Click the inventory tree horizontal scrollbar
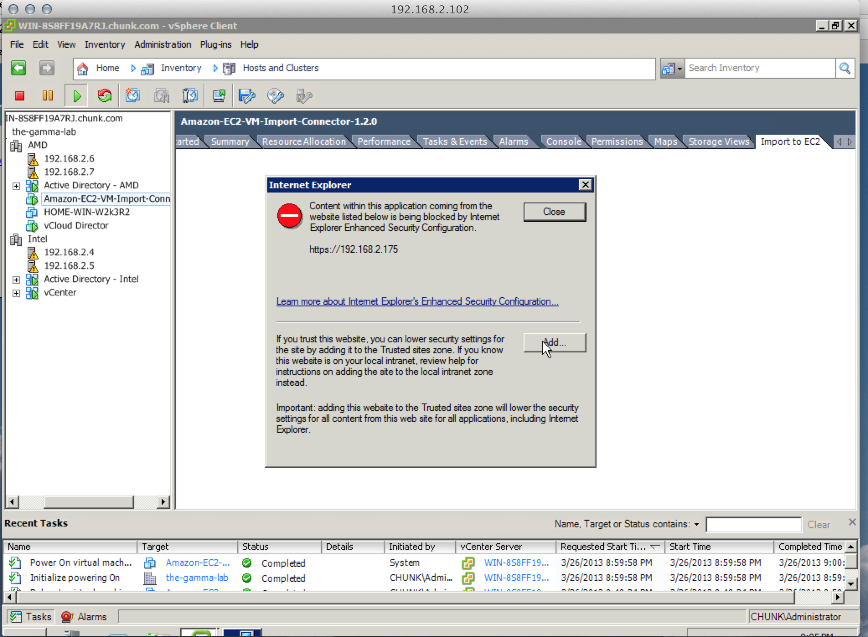This screenshot has height=637, width=868. [x=88, y=501]
